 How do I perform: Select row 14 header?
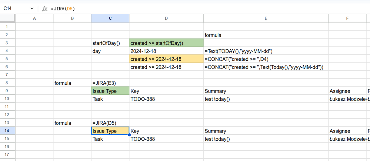click(7, 131)
